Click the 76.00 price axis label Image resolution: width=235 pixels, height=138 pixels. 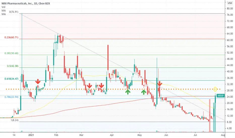pos(230,15)
